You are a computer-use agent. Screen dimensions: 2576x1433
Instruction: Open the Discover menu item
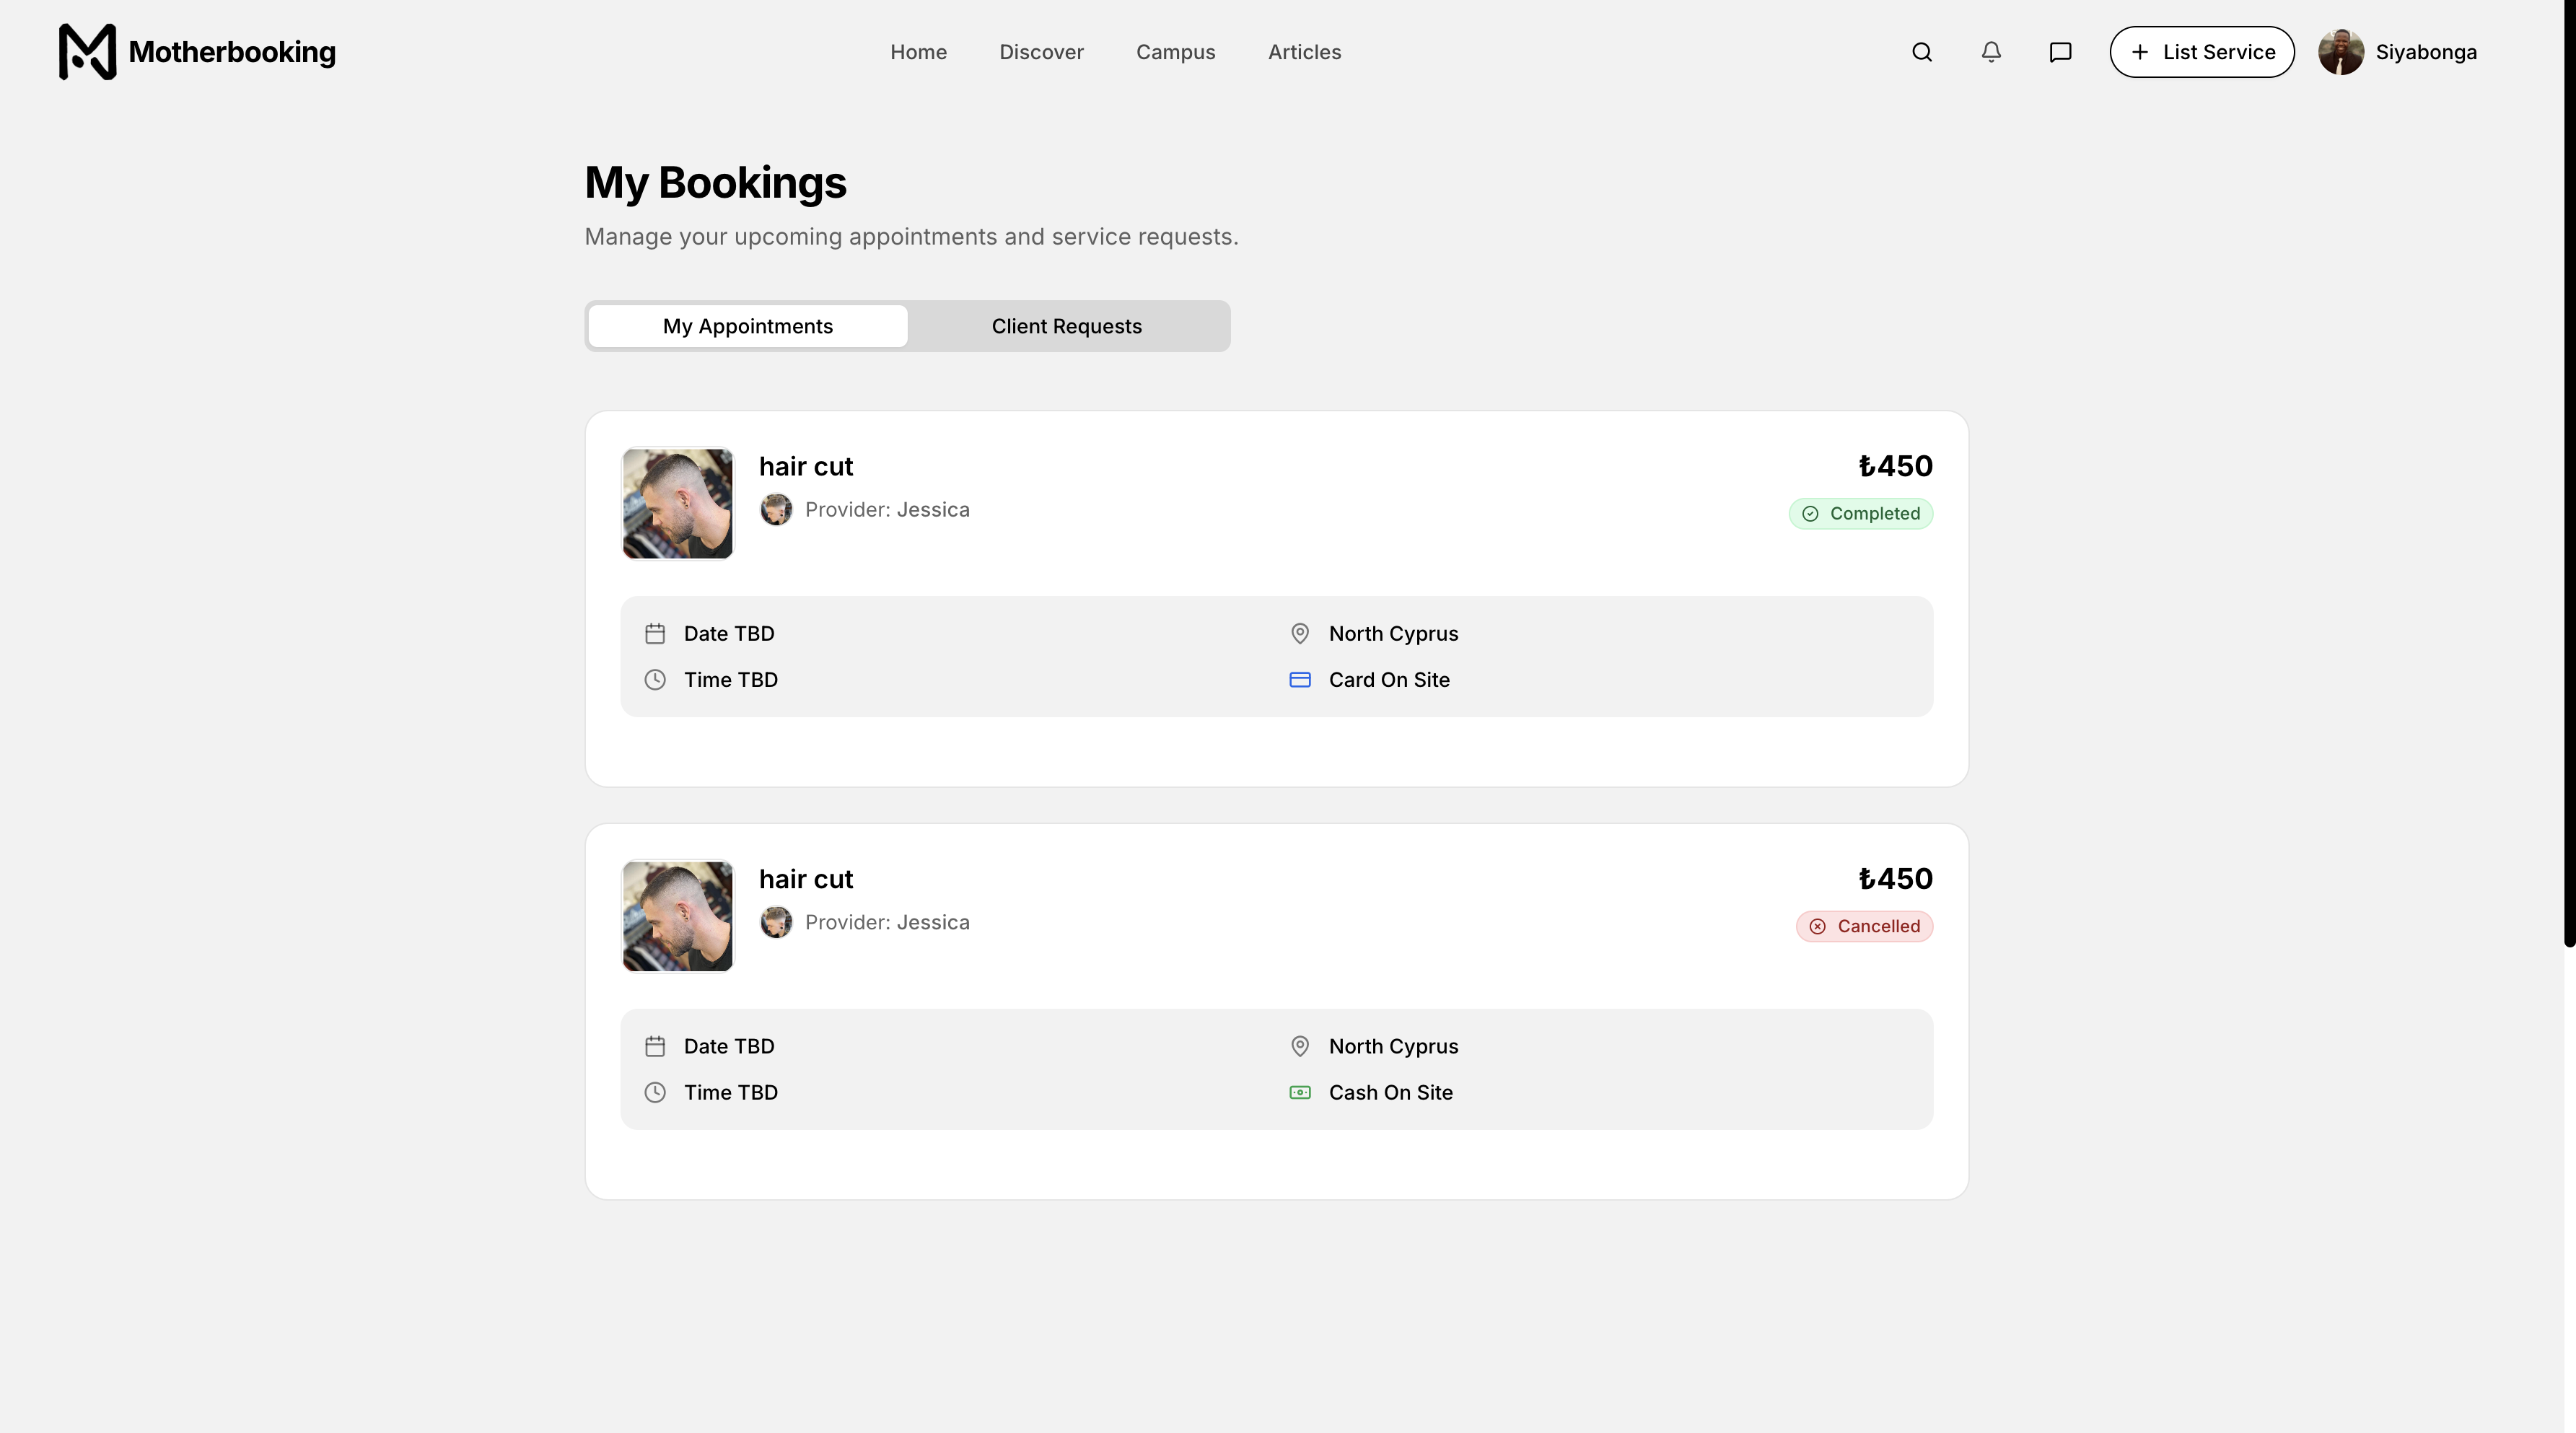[1041, 52]
